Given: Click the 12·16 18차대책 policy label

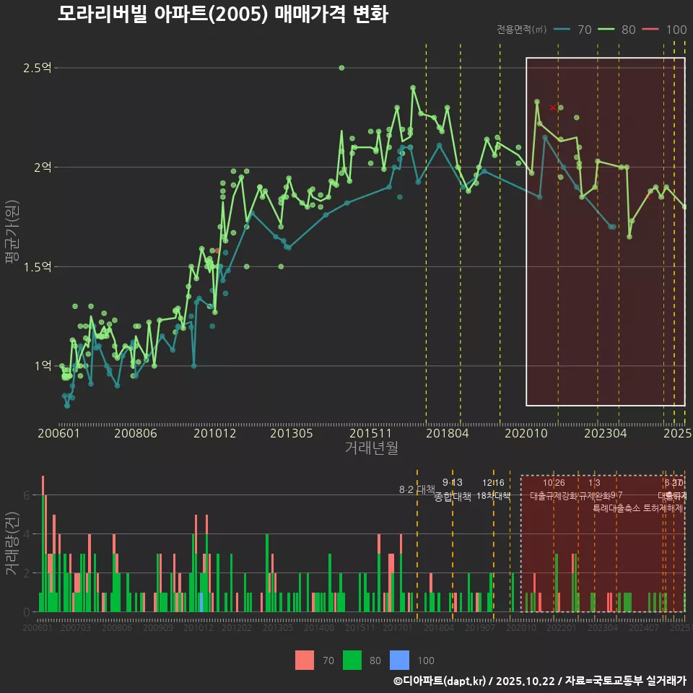Looking at the screenshot, I should (494, 489).
